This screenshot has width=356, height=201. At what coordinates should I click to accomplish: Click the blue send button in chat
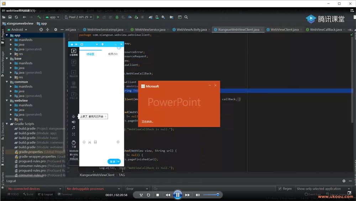click(x=112, y=162)
